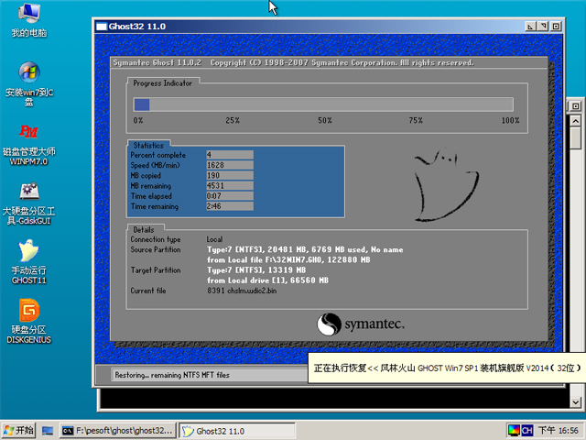
Task: Open the GdiskGUI partition tool icon
Action: click(28, 203)
